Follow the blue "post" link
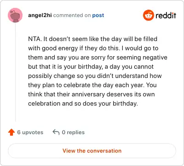The height and width of the screenshot is (166, 184). (98, 15)
